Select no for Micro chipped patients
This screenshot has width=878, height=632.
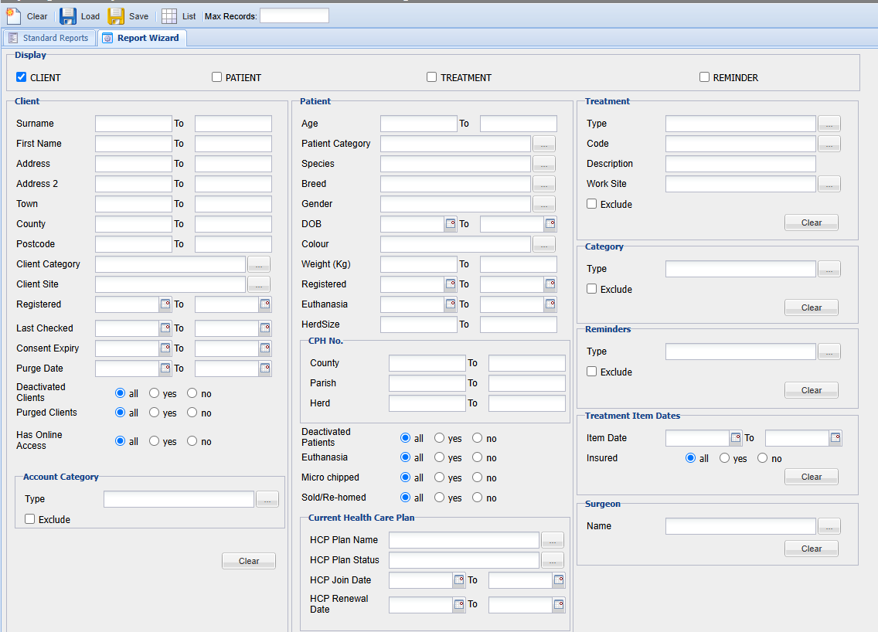pos(478,477)
